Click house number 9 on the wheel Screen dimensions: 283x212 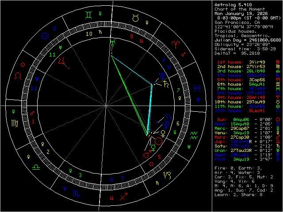pyautogui.click(x=132, y=36)
